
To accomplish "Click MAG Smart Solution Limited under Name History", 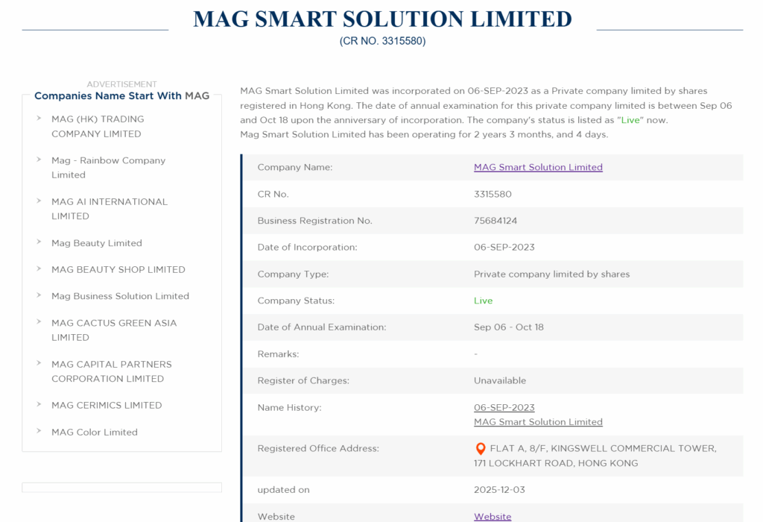I will 538,422.
